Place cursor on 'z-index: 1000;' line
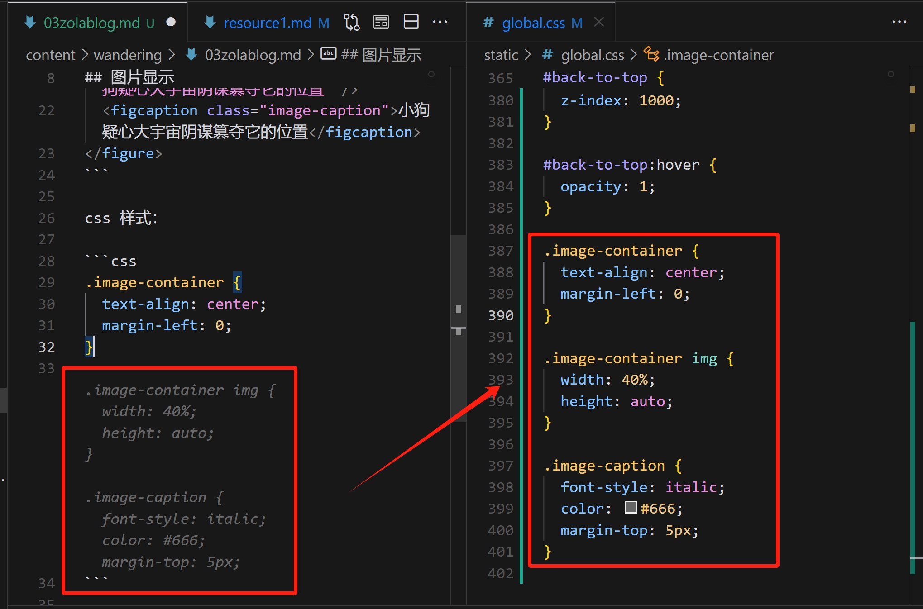This screenshot has width=923, height=609. coord(620,100)
